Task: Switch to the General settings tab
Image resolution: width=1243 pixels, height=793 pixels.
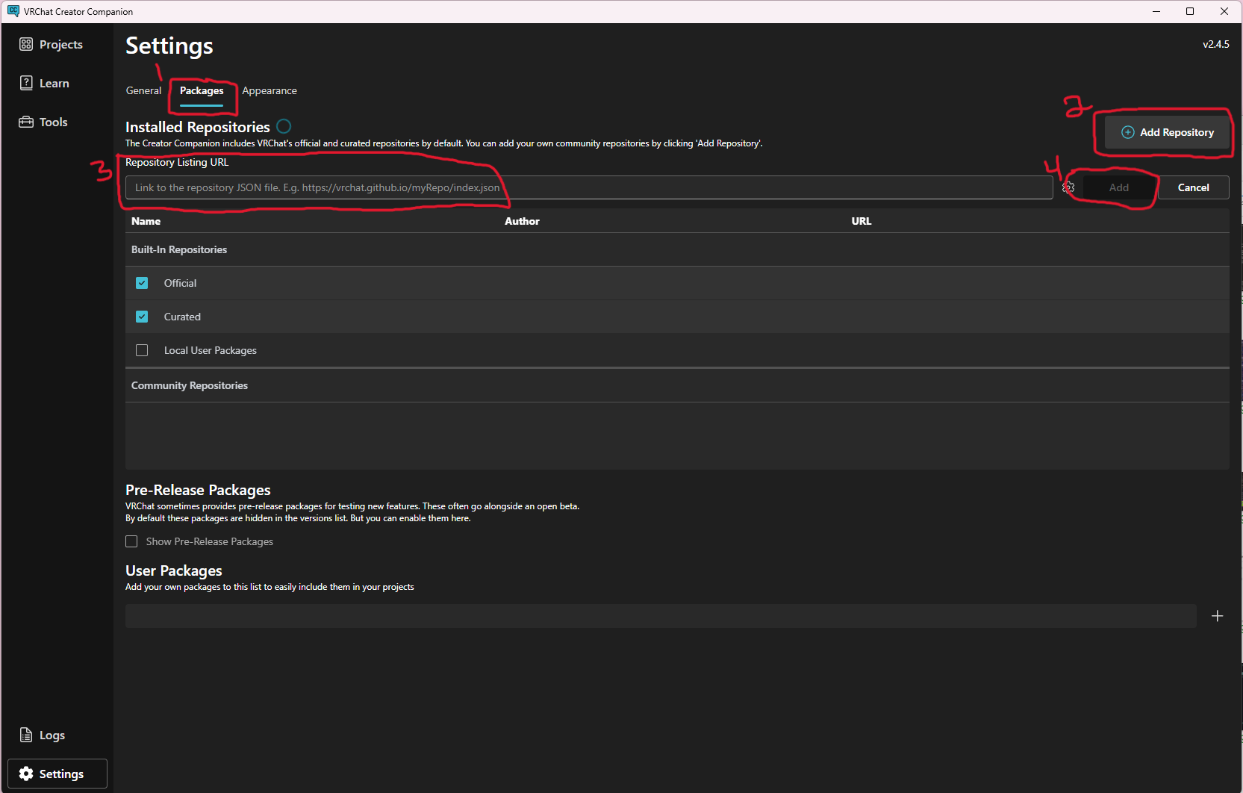Action: (x=143, y=90)
